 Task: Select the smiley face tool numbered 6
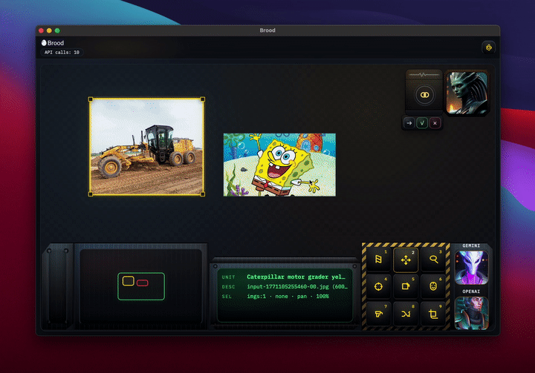433,287
